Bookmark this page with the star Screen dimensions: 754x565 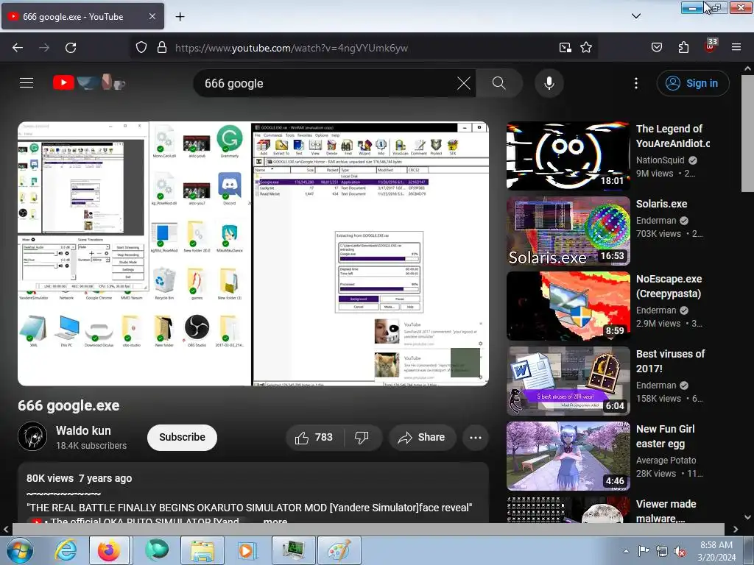pos(586,48)
